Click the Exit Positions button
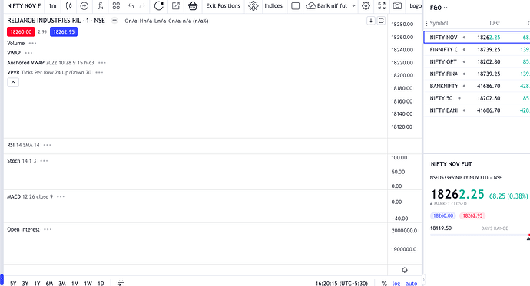530x286 pixels. coord(223,5)
